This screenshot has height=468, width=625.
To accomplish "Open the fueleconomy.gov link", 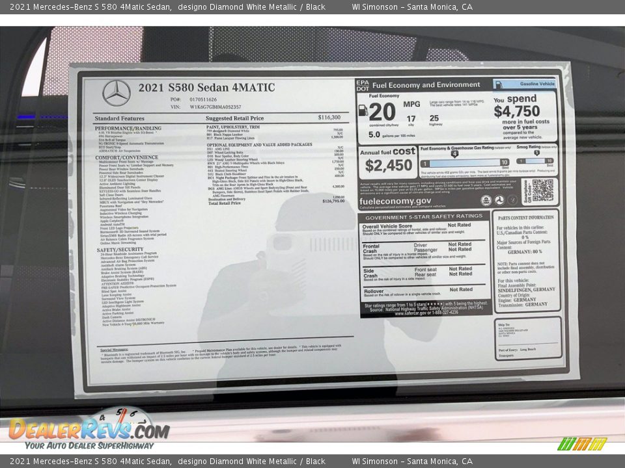I will coord(395,201).
